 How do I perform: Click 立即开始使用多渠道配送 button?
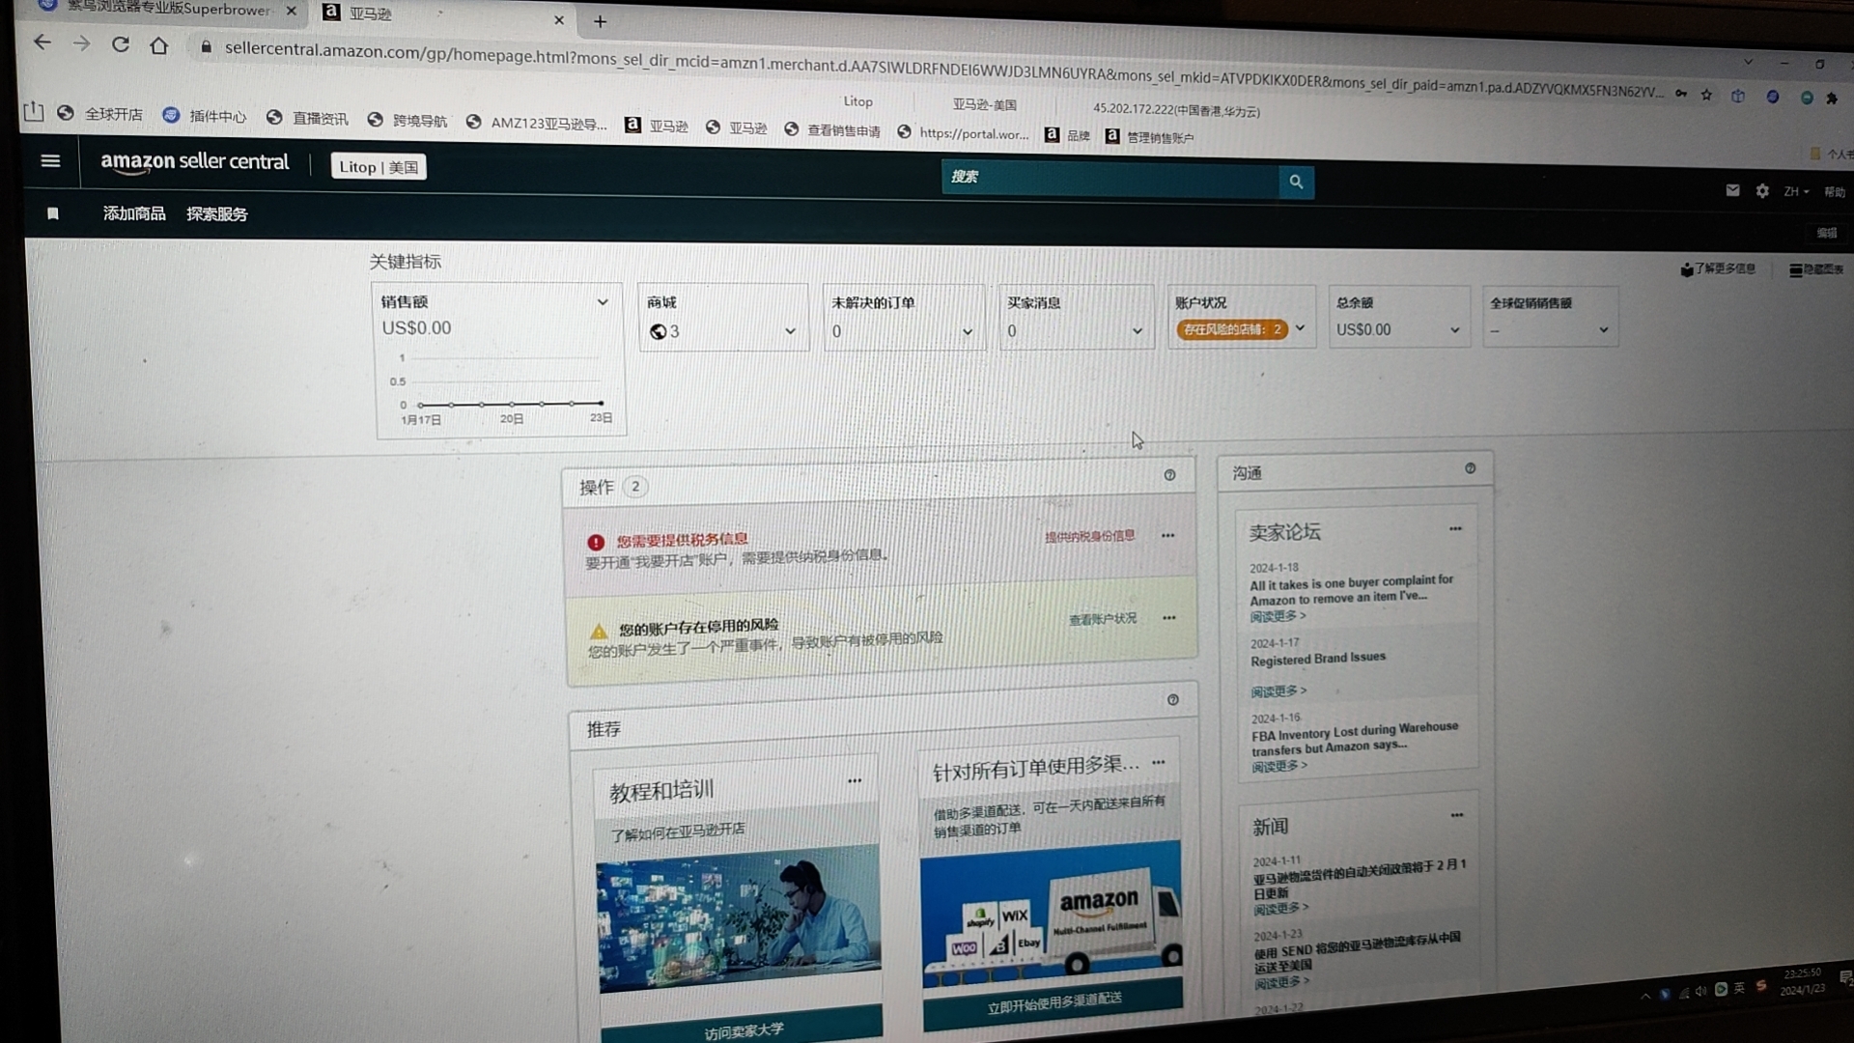point(1053,1002)
